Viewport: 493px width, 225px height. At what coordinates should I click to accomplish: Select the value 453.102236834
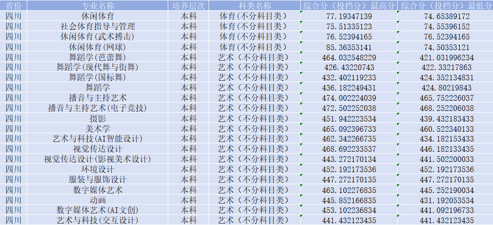349,210
